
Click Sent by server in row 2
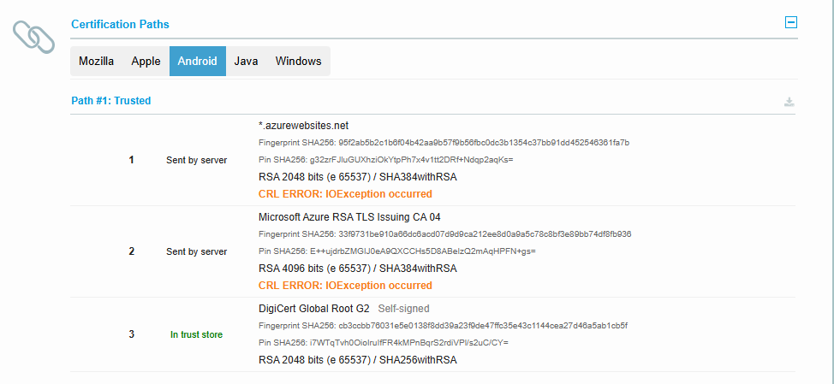pos(196,251)
